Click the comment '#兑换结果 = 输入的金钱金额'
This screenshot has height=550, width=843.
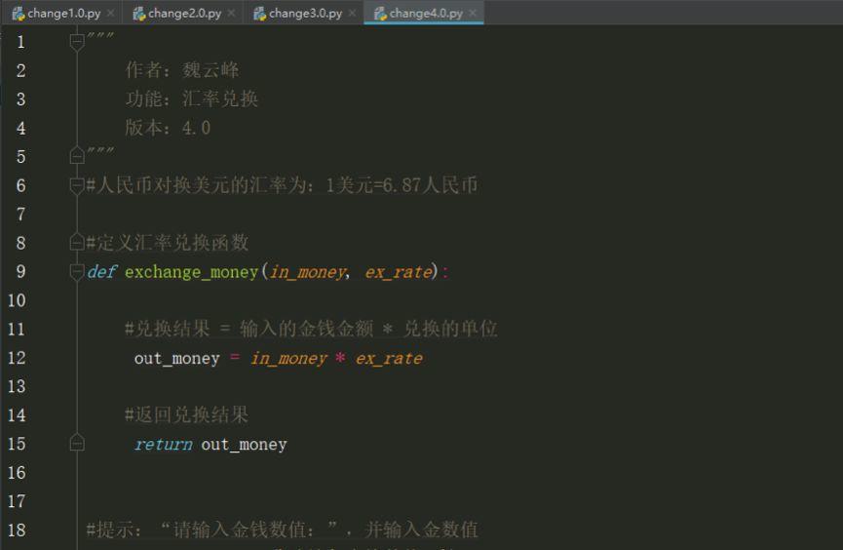(311, 329)
